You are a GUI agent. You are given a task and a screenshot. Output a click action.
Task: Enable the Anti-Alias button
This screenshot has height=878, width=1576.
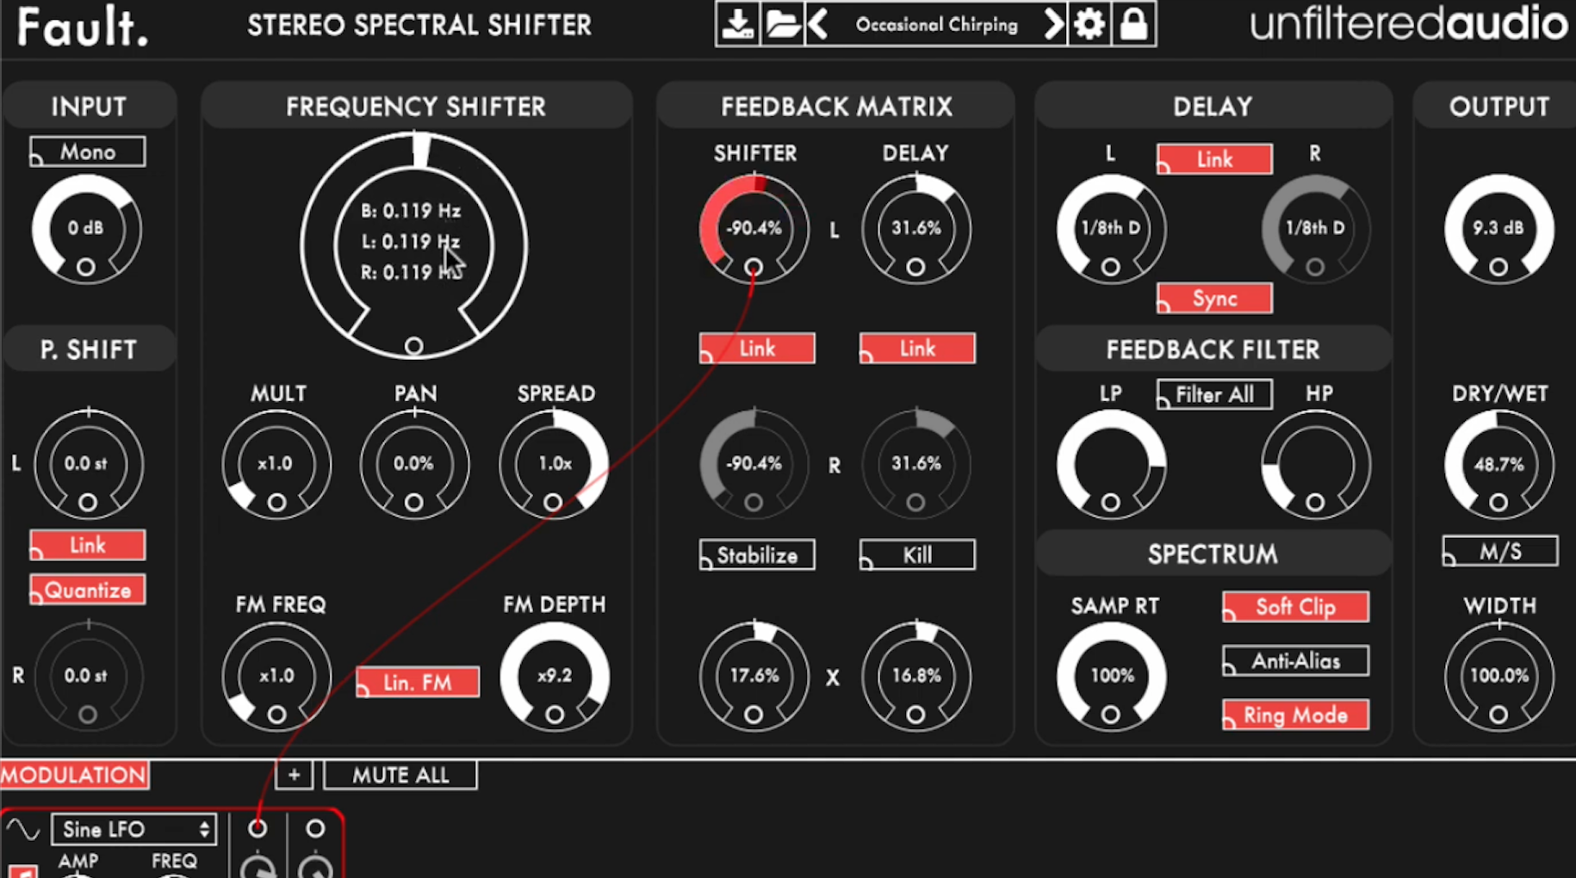click(1295, 661)
